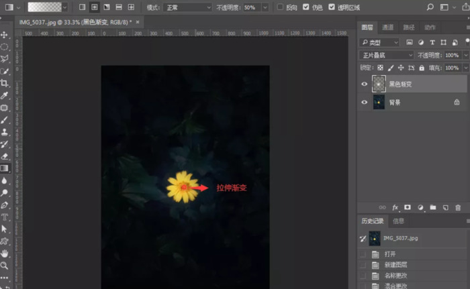
Task: Choose the diamond gradient type
Action: pos(131,7)
